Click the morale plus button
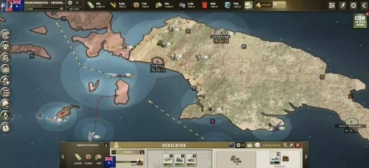369x168 pixels. [x=140, y=162]
